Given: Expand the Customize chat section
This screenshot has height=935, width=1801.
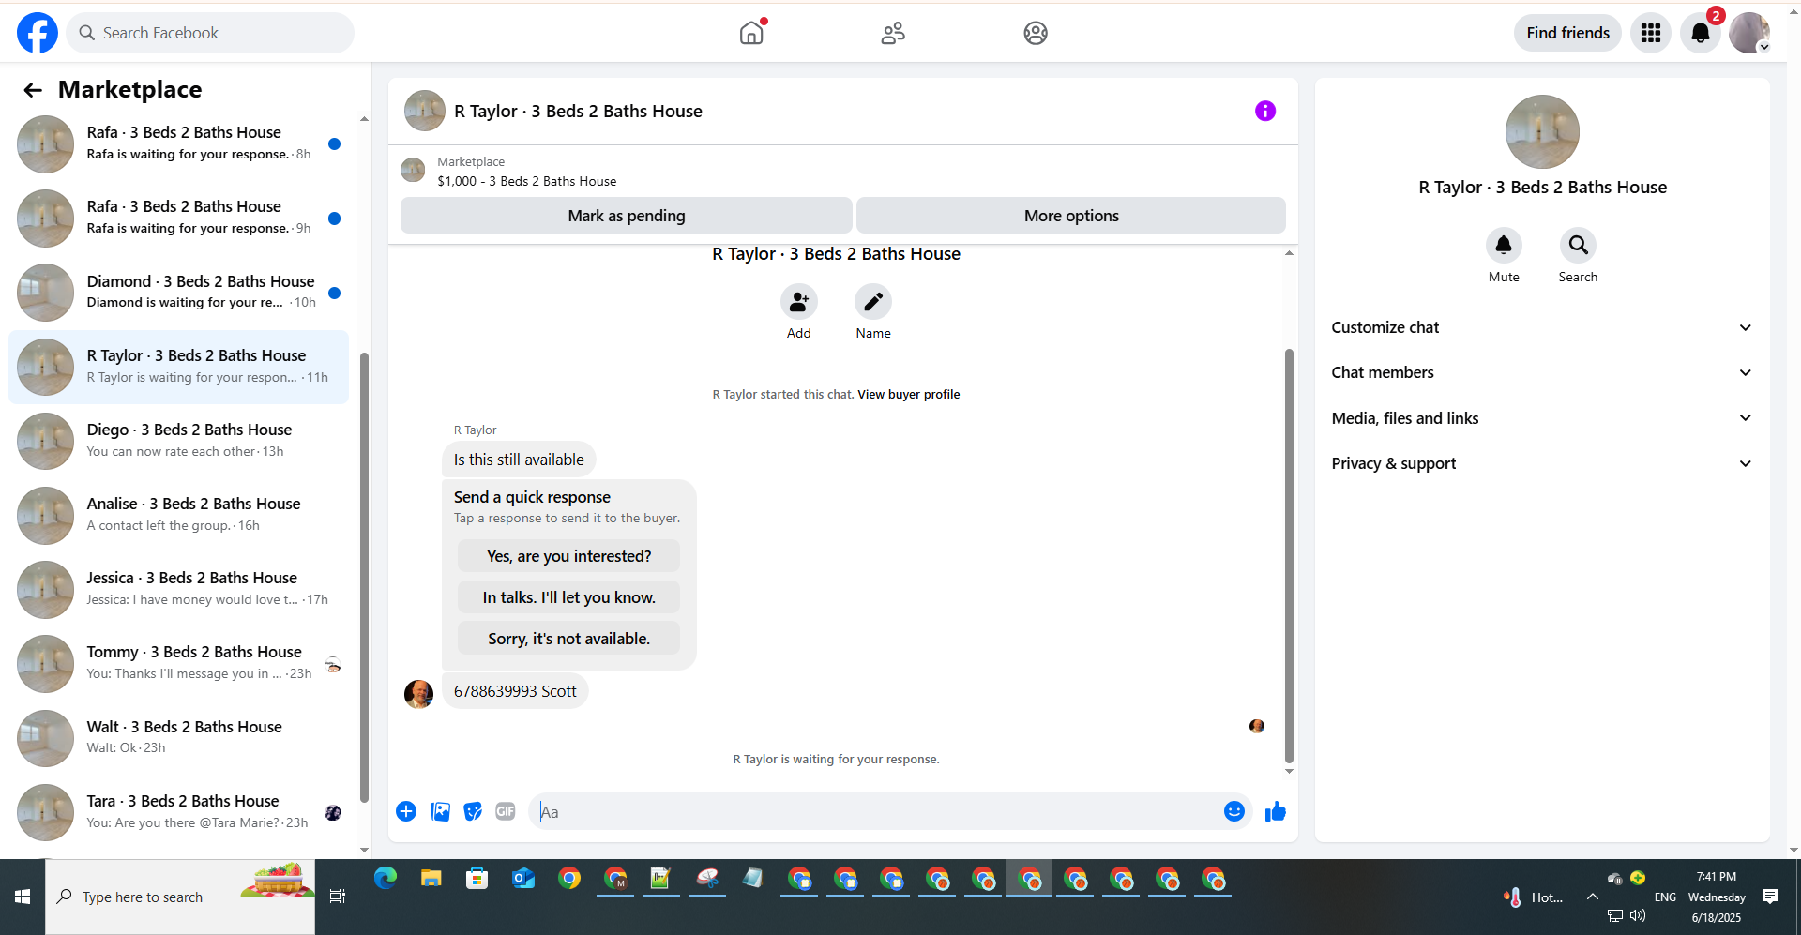Looking at the screenshot, I should 1542,327.
